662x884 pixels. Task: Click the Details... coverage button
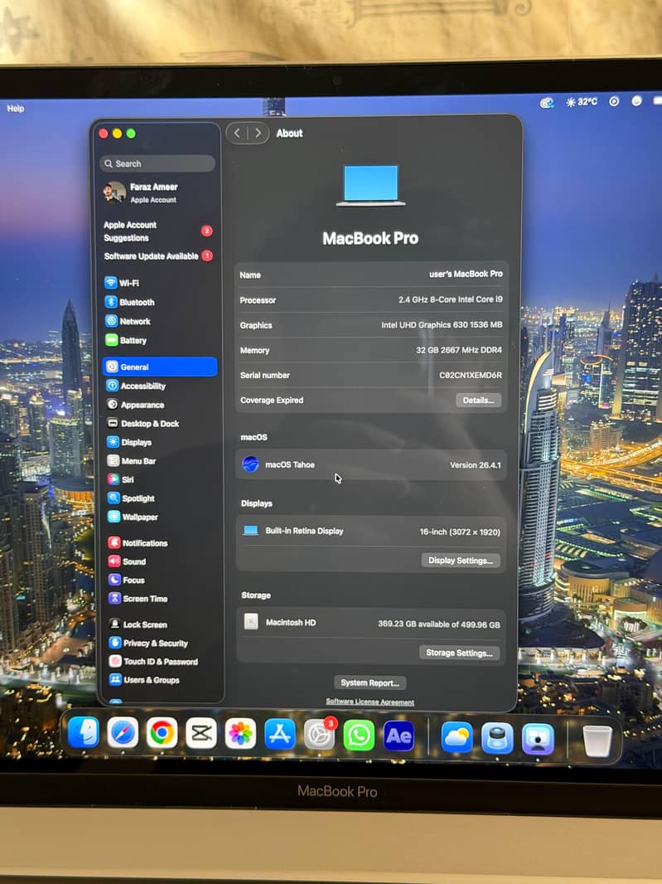pos(478,401)
